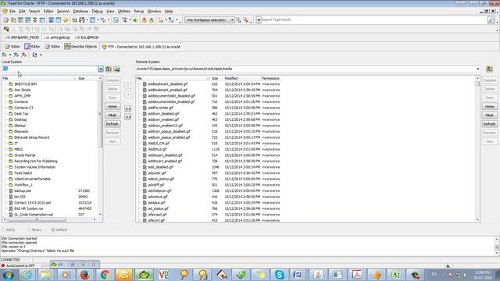This screenshot has width=500, height=281.
Task: Open Adobe PDF reader from the taskbar
Action: [x=357, y=275]
